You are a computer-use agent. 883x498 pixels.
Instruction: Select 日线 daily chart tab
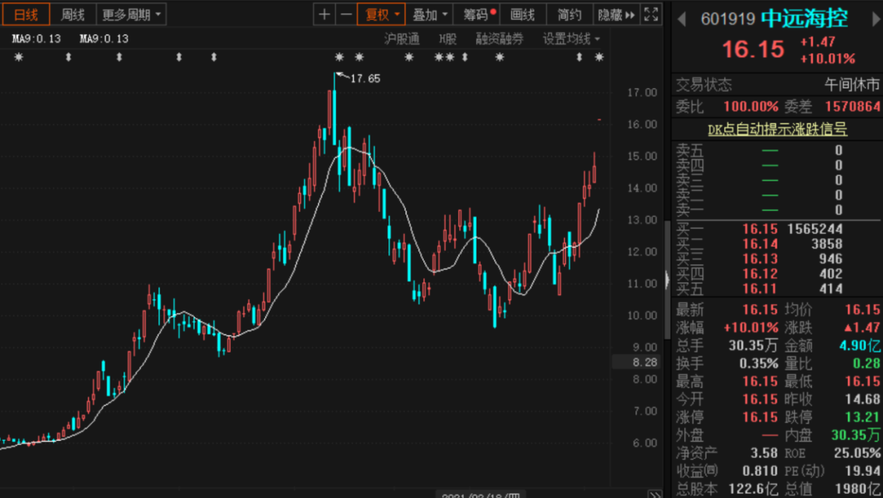pyautogui.click(x=26, y=15)
